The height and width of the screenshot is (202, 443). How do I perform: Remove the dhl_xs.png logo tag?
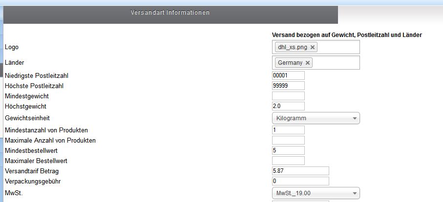pos(313,47)
